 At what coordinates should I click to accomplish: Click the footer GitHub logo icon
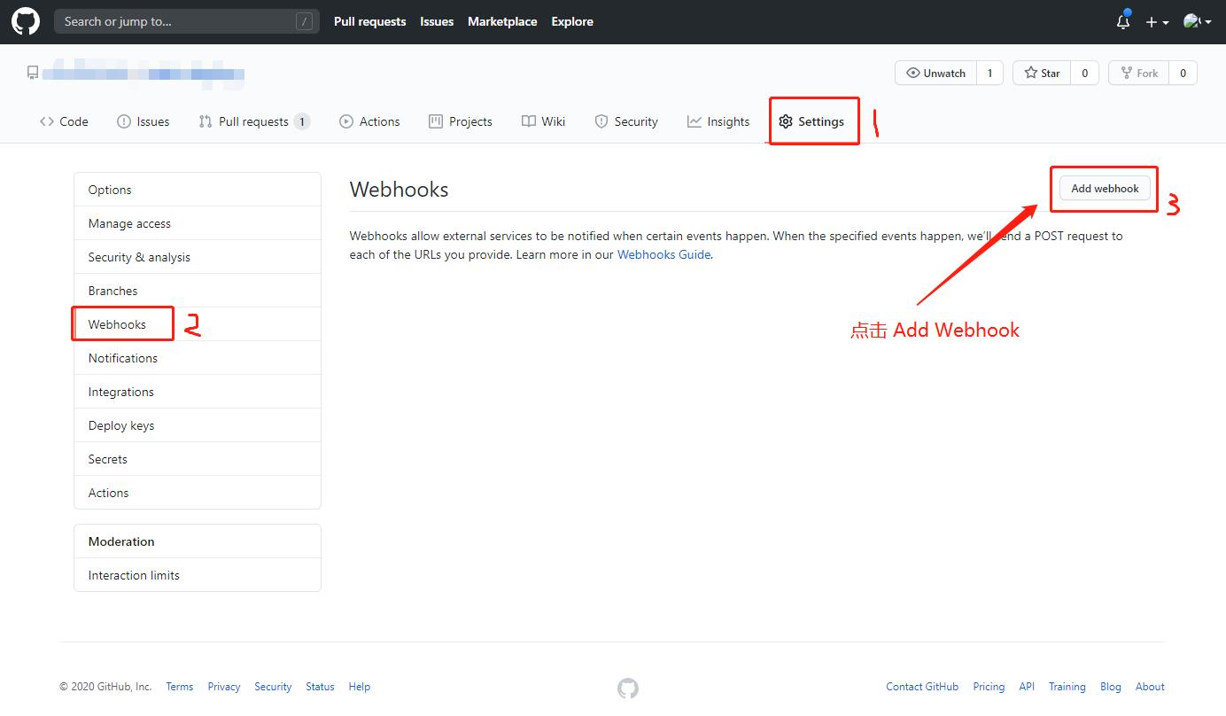[x=628, y=689]
